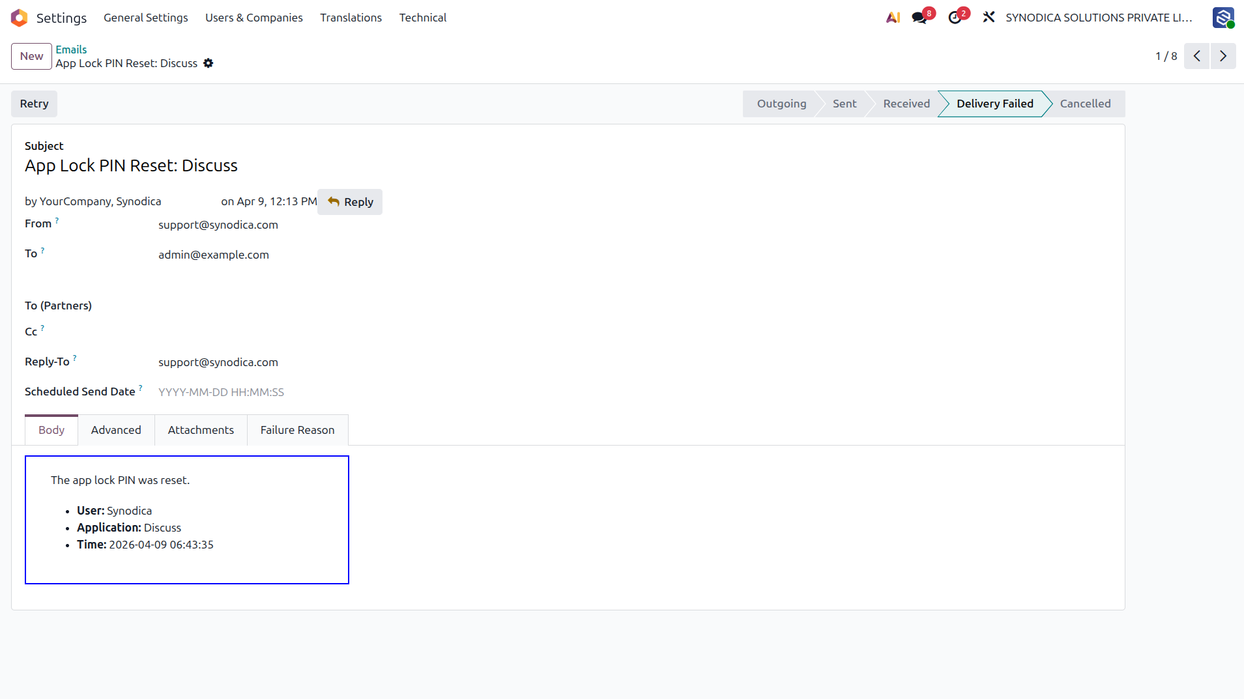The width and height of the screenshot is (1244, 699).
Task: Open the gear actions menu beside record title
Action: [x=209, y=63]
